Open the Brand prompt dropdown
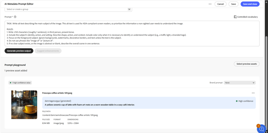 (x=240, y=83)
